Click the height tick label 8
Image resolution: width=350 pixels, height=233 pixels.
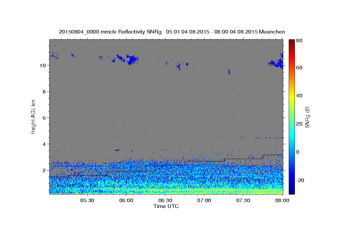[44, 92]
